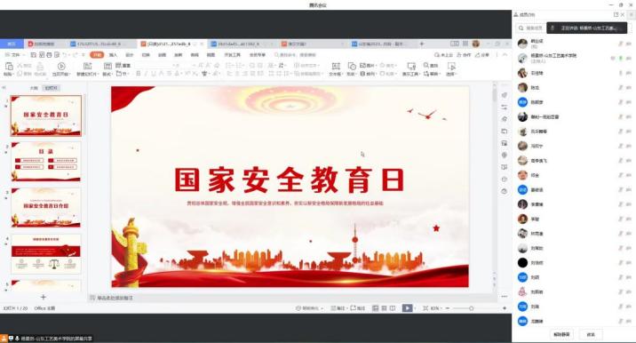This screenshot has width=636, height=343.
Task: Open the shapes tool icon
Action: pos(352,66)
